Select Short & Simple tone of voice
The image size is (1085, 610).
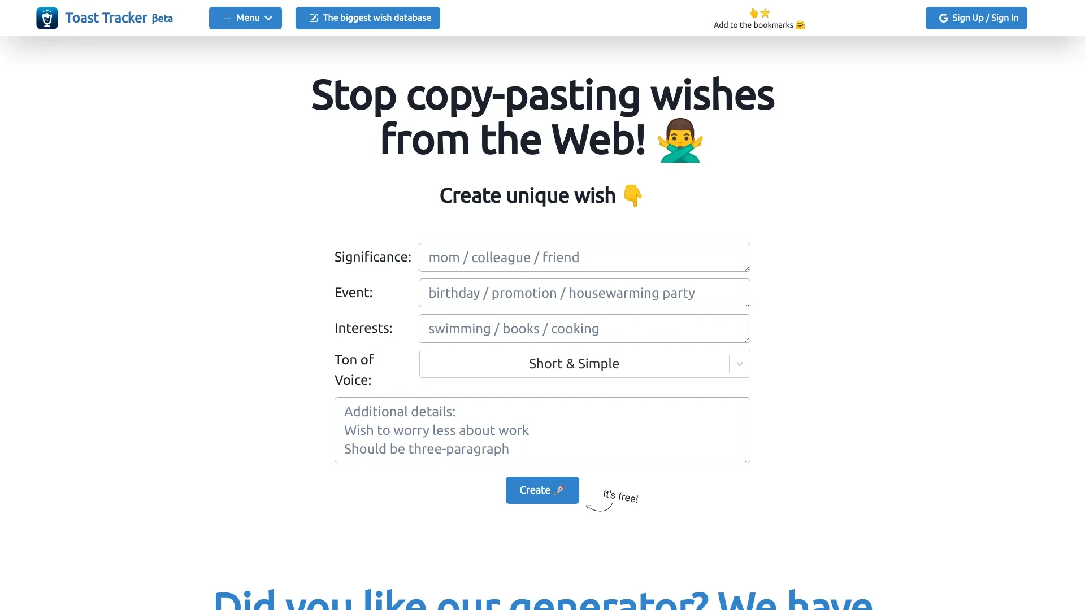point(584,364)
